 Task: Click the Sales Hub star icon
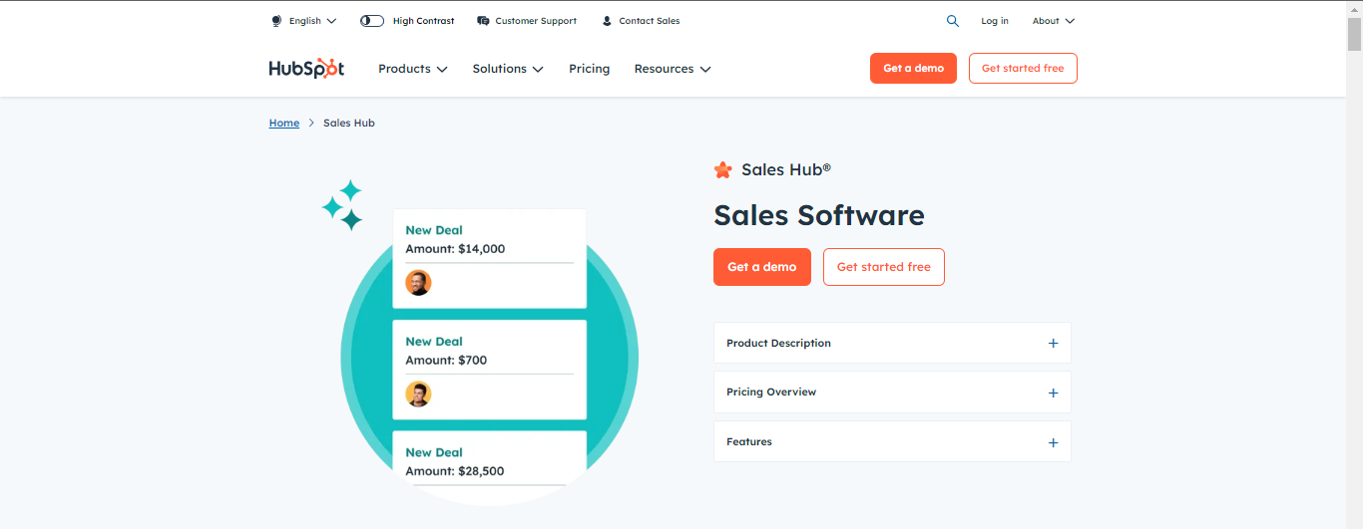(722, 170)
